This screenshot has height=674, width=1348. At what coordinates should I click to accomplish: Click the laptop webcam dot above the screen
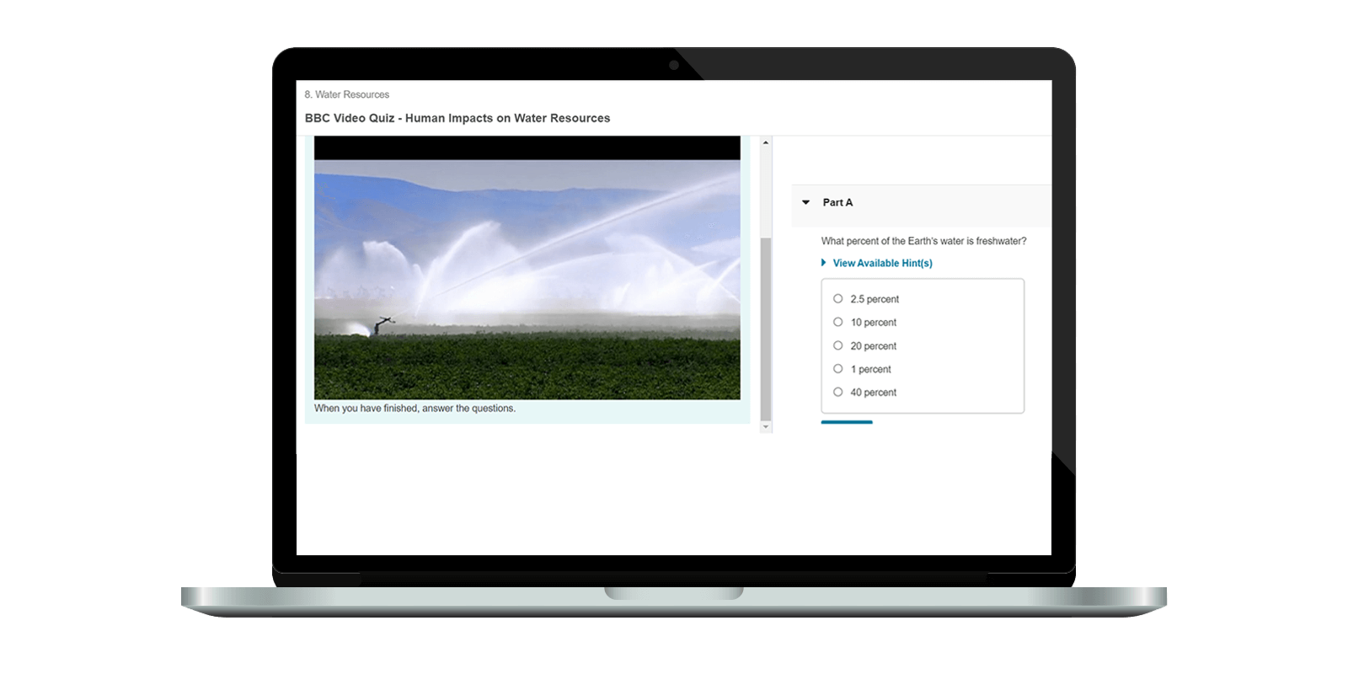coord(674,65)
